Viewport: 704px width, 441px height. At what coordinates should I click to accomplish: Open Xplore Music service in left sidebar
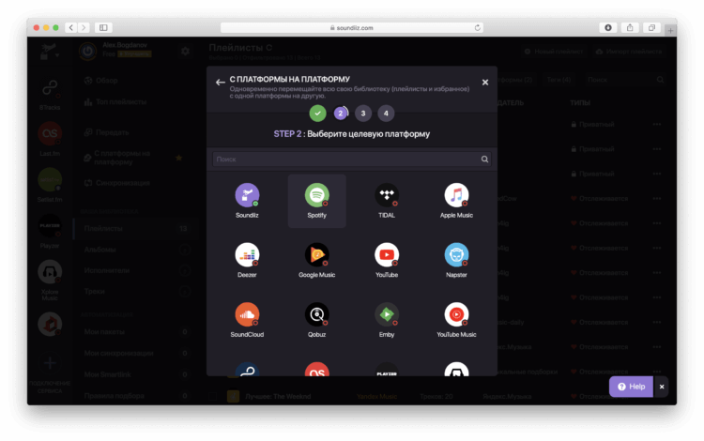click(50, 280)
